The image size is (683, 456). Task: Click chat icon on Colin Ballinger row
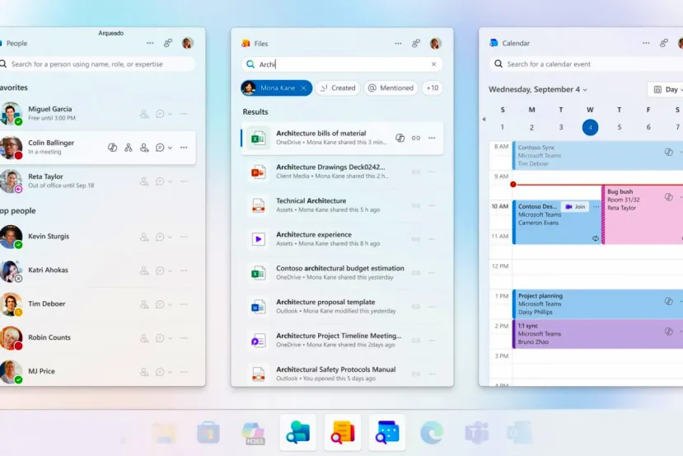(160, 148)
